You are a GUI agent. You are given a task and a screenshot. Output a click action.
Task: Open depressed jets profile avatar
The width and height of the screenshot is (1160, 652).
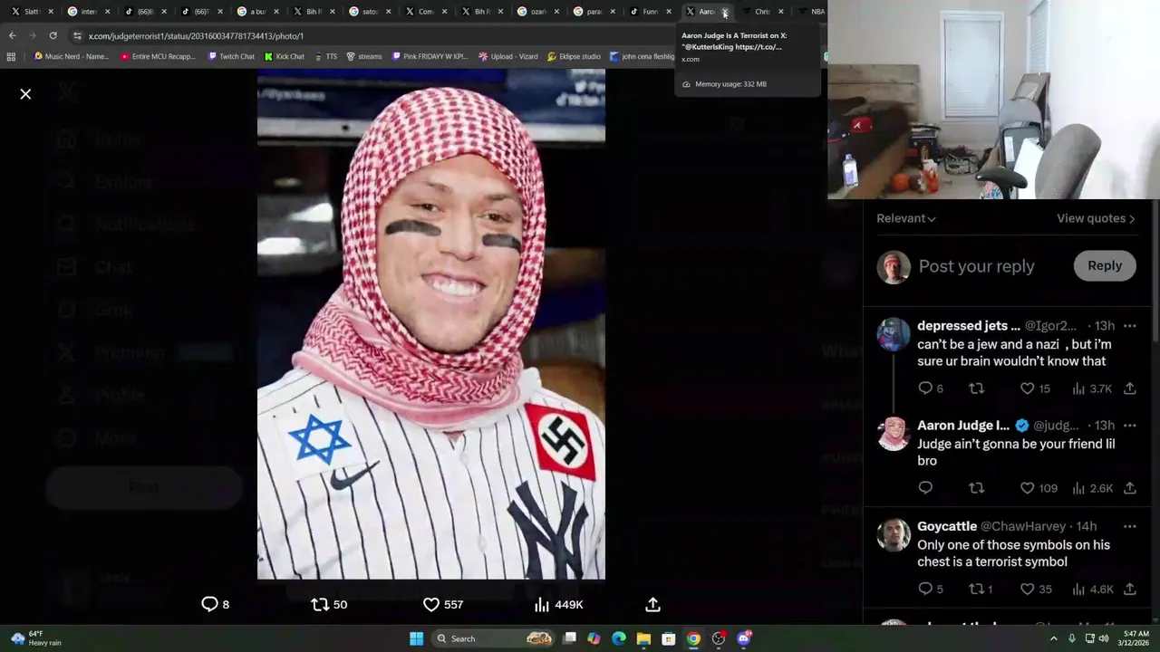[x=893, y=334]
